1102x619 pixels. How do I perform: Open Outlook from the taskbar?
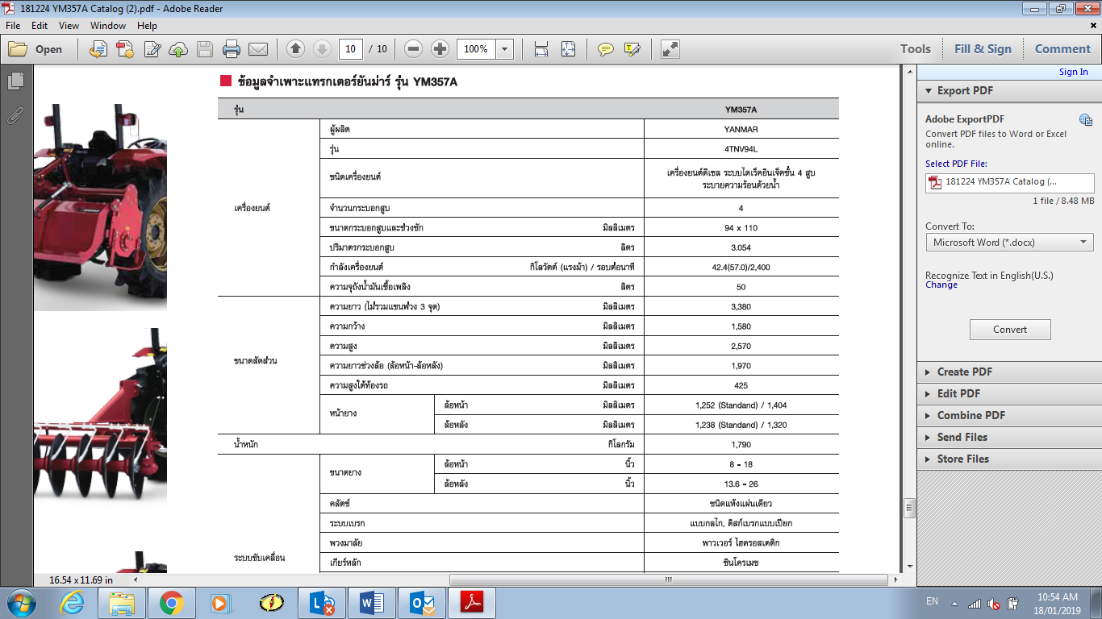(x=421, y=603)
